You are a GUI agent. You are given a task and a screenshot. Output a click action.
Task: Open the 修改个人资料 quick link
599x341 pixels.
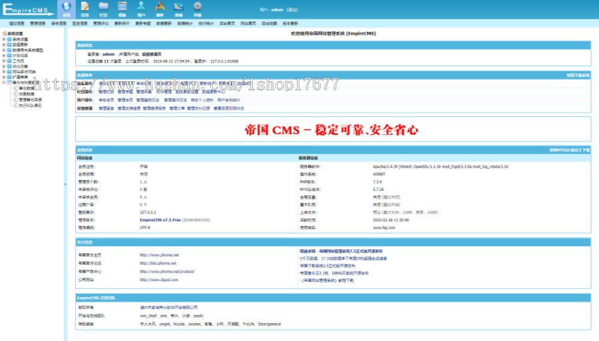pyautogui.click(x=202, y=100)
